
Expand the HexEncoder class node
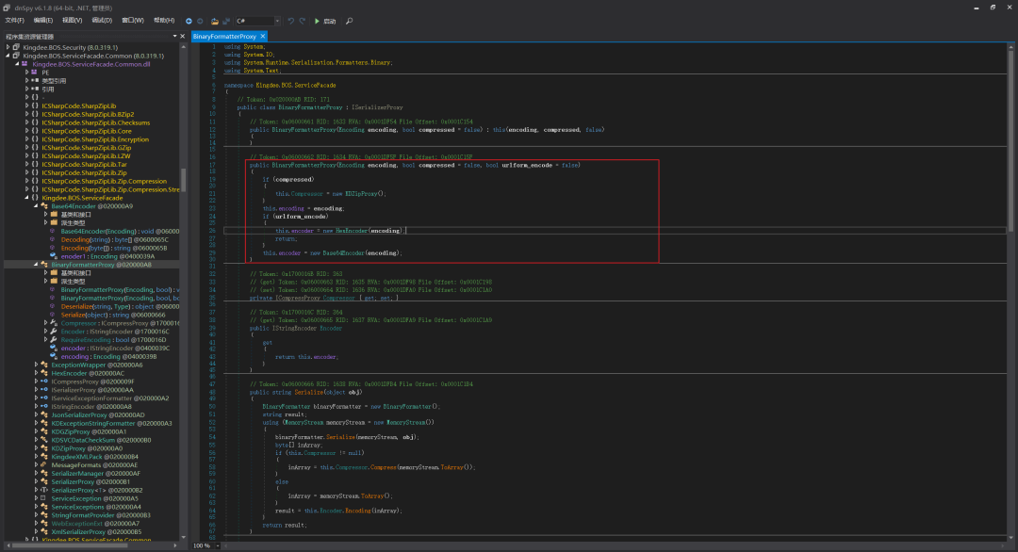37,374
